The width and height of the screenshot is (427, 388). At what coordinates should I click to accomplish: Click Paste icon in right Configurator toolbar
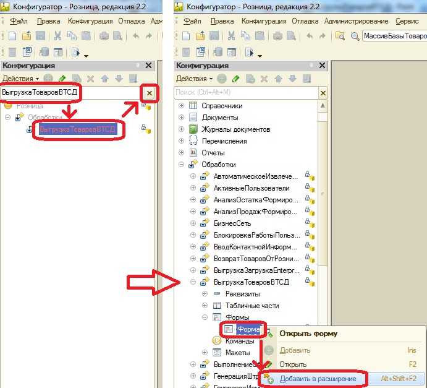point(260,36)
